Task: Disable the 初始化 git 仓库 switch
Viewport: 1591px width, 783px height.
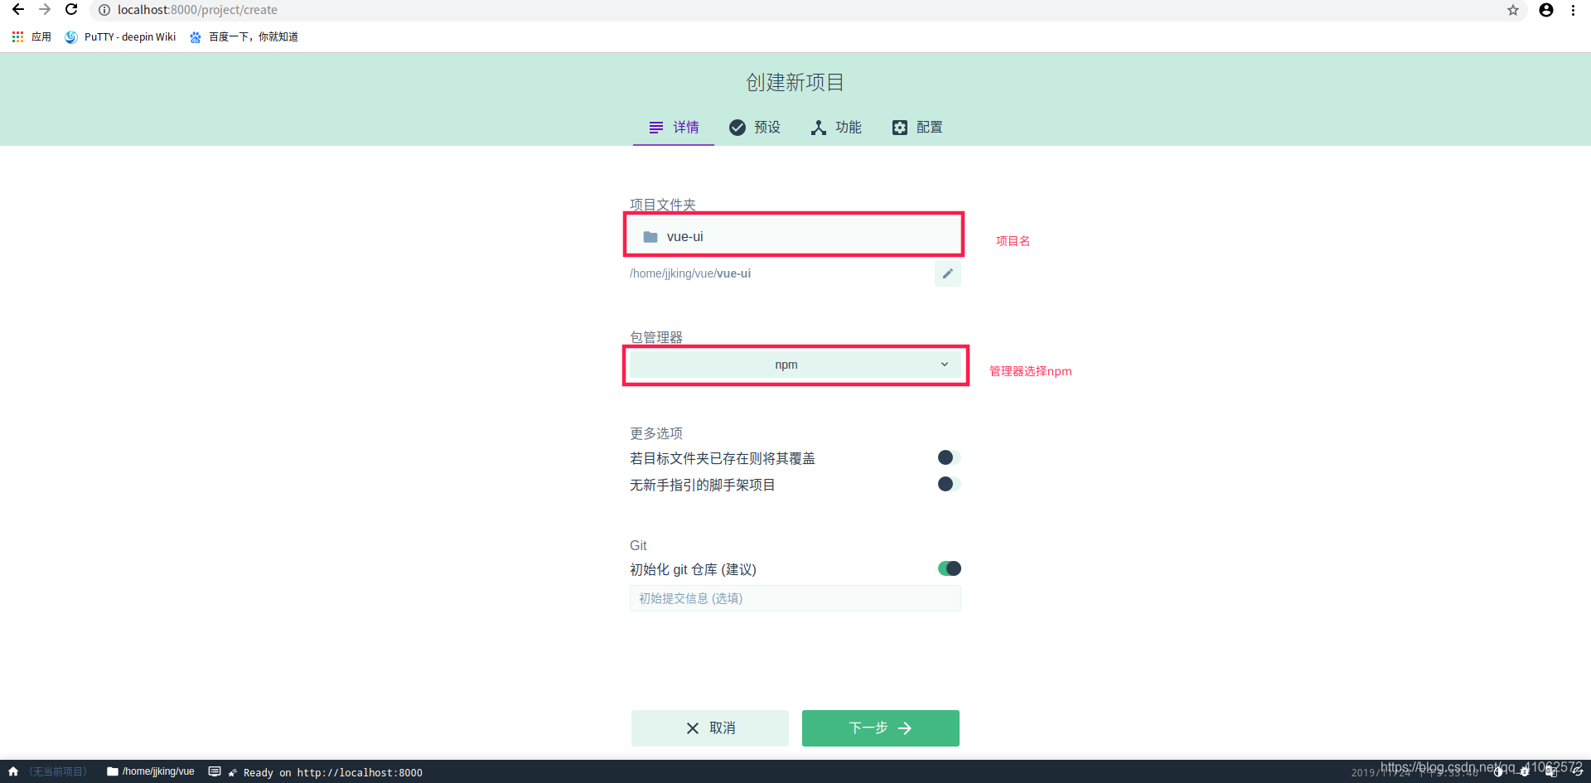Action: tap(950, 568)
